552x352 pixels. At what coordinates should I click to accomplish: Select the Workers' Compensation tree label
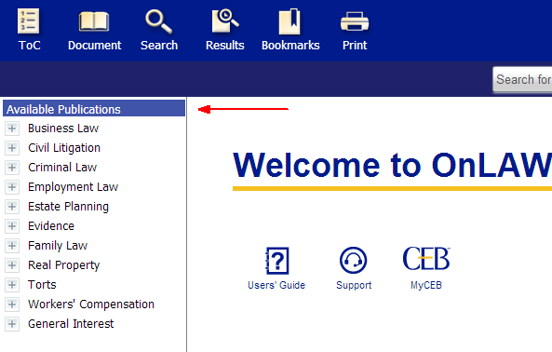(91, 305)
